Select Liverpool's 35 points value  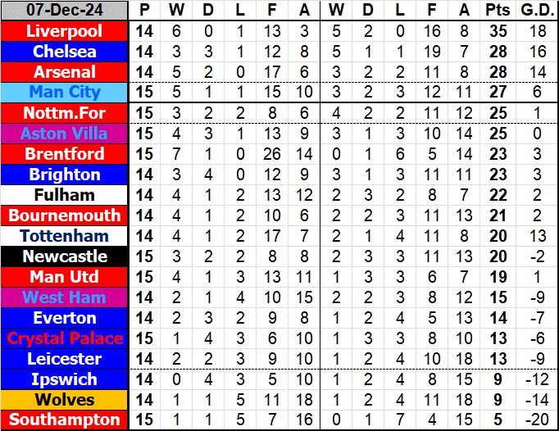tap(495, 31)
